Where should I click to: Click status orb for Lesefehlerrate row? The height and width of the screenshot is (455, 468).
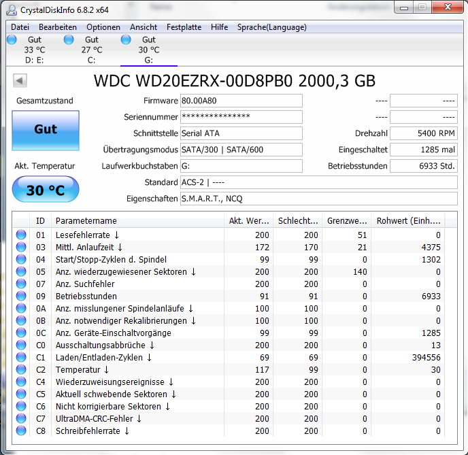pos(21,235)
